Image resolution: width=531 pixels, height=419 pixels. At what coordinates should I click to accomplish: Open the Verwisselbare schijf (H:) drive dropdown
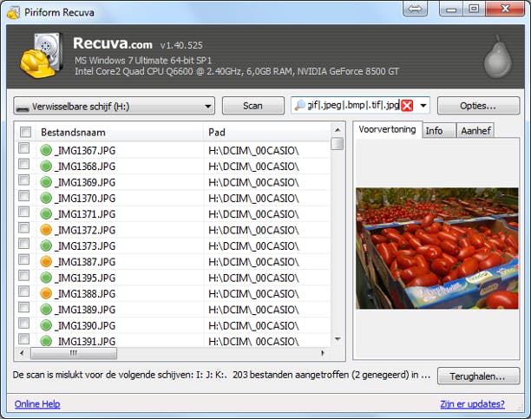point(115,106)
